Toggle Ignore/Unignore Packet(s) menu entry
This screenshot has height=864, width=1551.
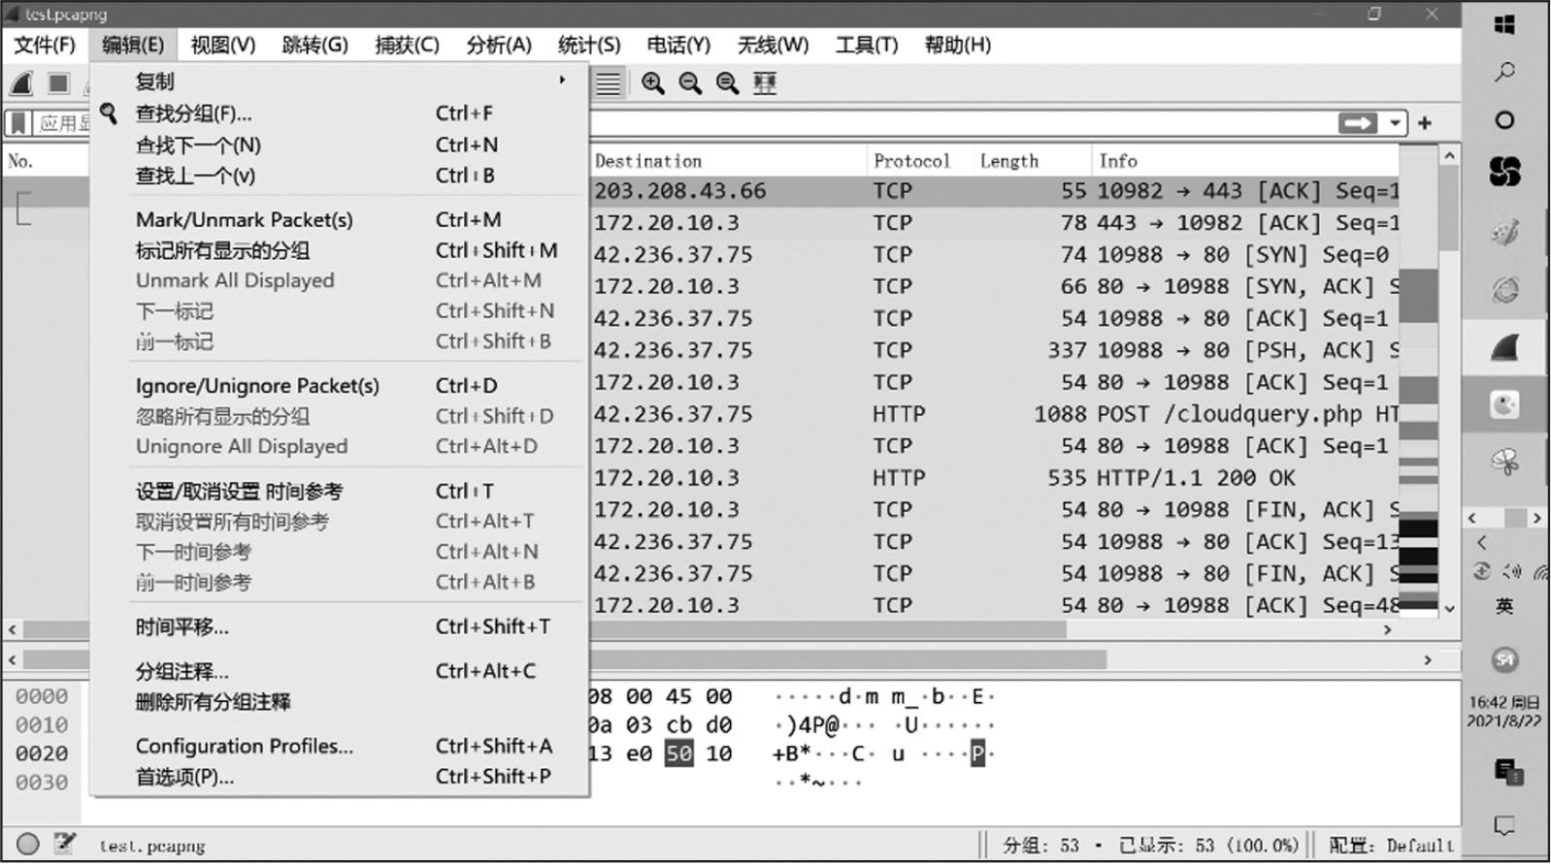[257, 386]
